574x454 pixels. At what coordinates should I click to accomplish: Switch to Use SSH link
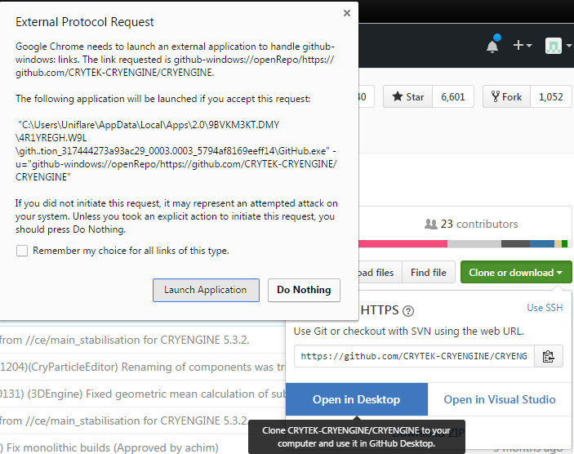tap(545, 308)
